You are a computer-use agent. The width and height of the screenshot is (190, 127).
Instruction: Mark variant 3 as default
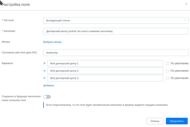tap(167, 78)
